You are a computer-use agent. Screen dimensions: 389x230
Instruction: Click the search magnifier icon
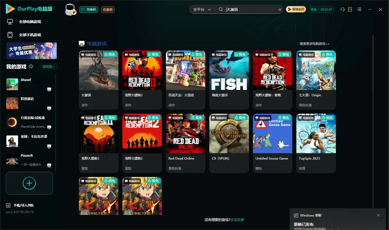pos(221,9)
